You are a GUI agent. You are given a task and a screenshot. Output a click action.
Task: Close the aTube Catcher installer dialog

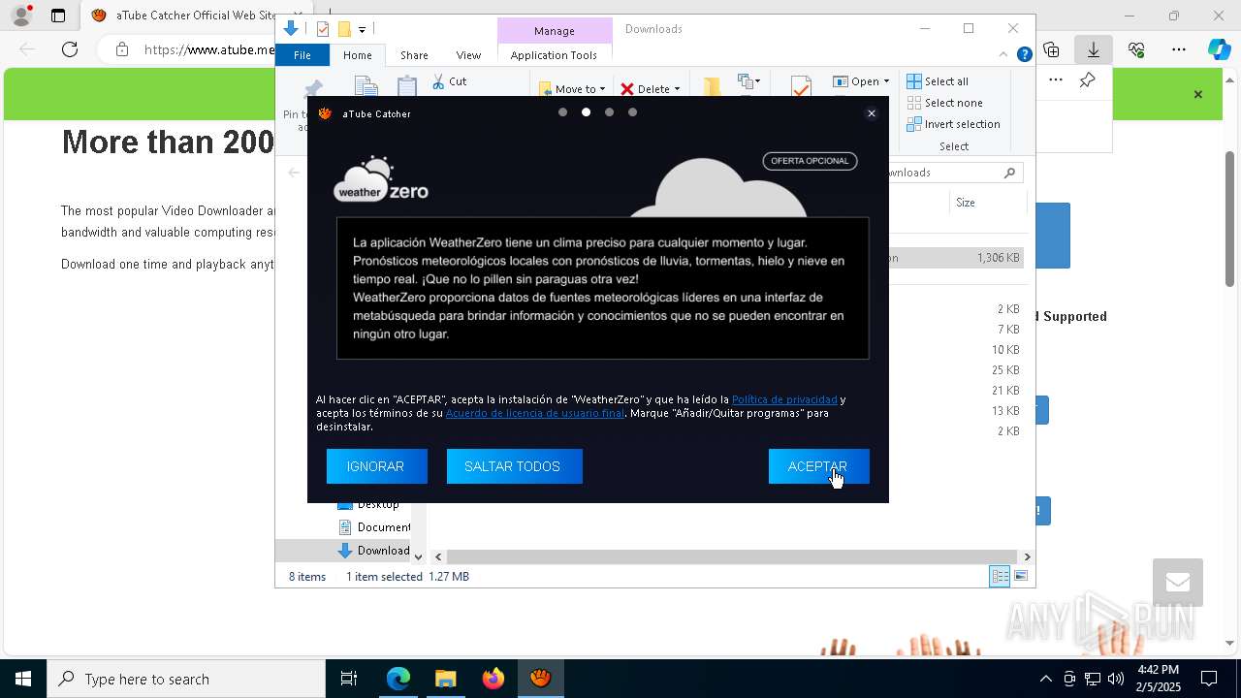871,113
